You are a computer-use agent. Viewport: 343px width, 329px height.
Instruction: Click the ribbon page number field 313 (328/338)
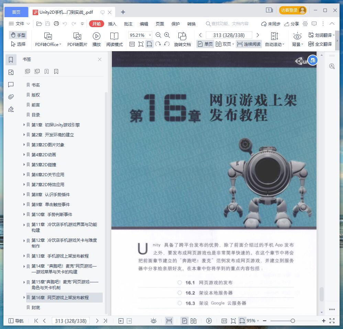[229, 35]
